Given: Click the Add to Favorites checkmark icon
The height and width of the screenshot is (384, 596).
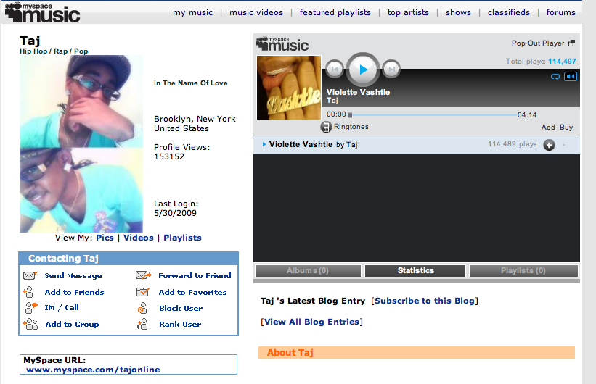Looking at the screenshot, I should coord(143,293).
